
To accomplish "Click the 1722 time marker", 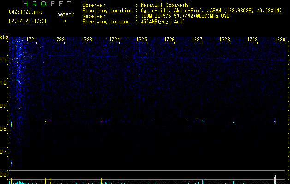I will click(x=59, y=40).
